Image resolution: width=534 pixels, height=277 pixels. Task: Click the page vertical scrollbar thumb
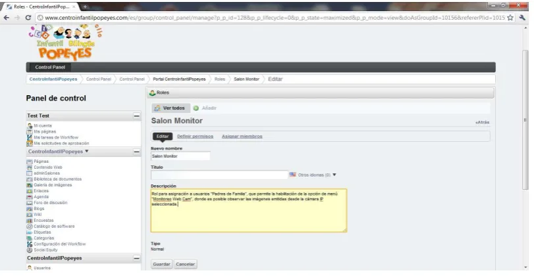[525, 120]
